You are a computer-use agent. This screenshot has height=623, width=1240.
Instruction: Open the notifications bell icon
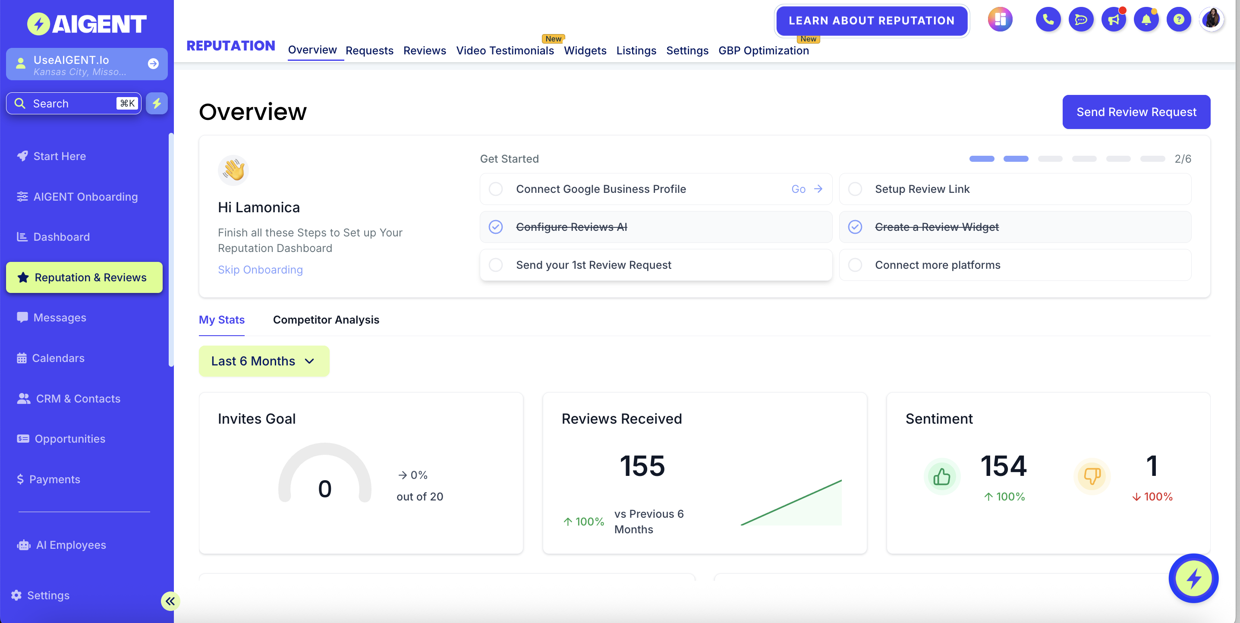pyautogui.click(x=1146, y=20)
